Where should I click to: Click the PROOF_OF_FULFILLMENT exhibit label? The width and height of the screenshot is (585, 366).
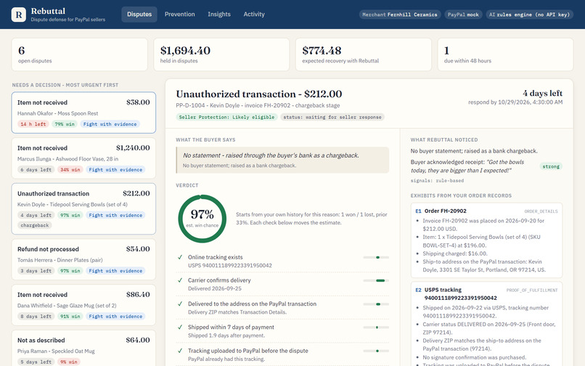[x=532, y=290]
